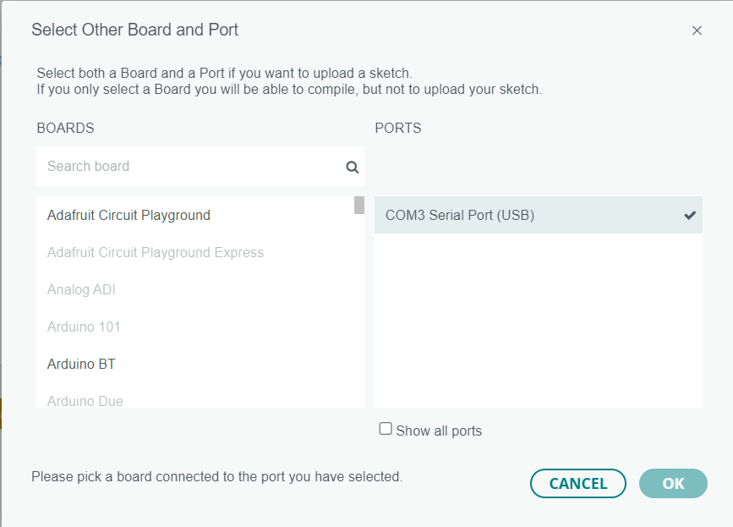Image resolution: width=733 pixels, height=527 pixels.
Task: Click empty area in ports list
Action: tap(538, 321)
